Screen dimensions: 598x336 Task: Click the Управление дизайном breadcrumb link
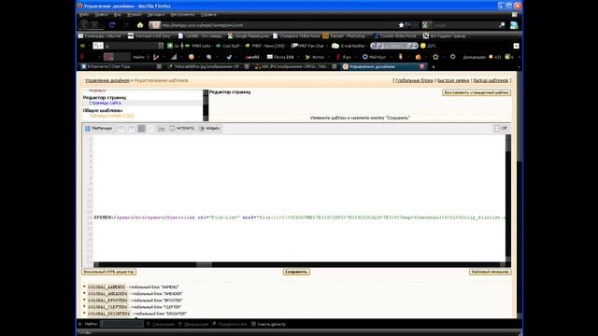click(x=107, y=80)
